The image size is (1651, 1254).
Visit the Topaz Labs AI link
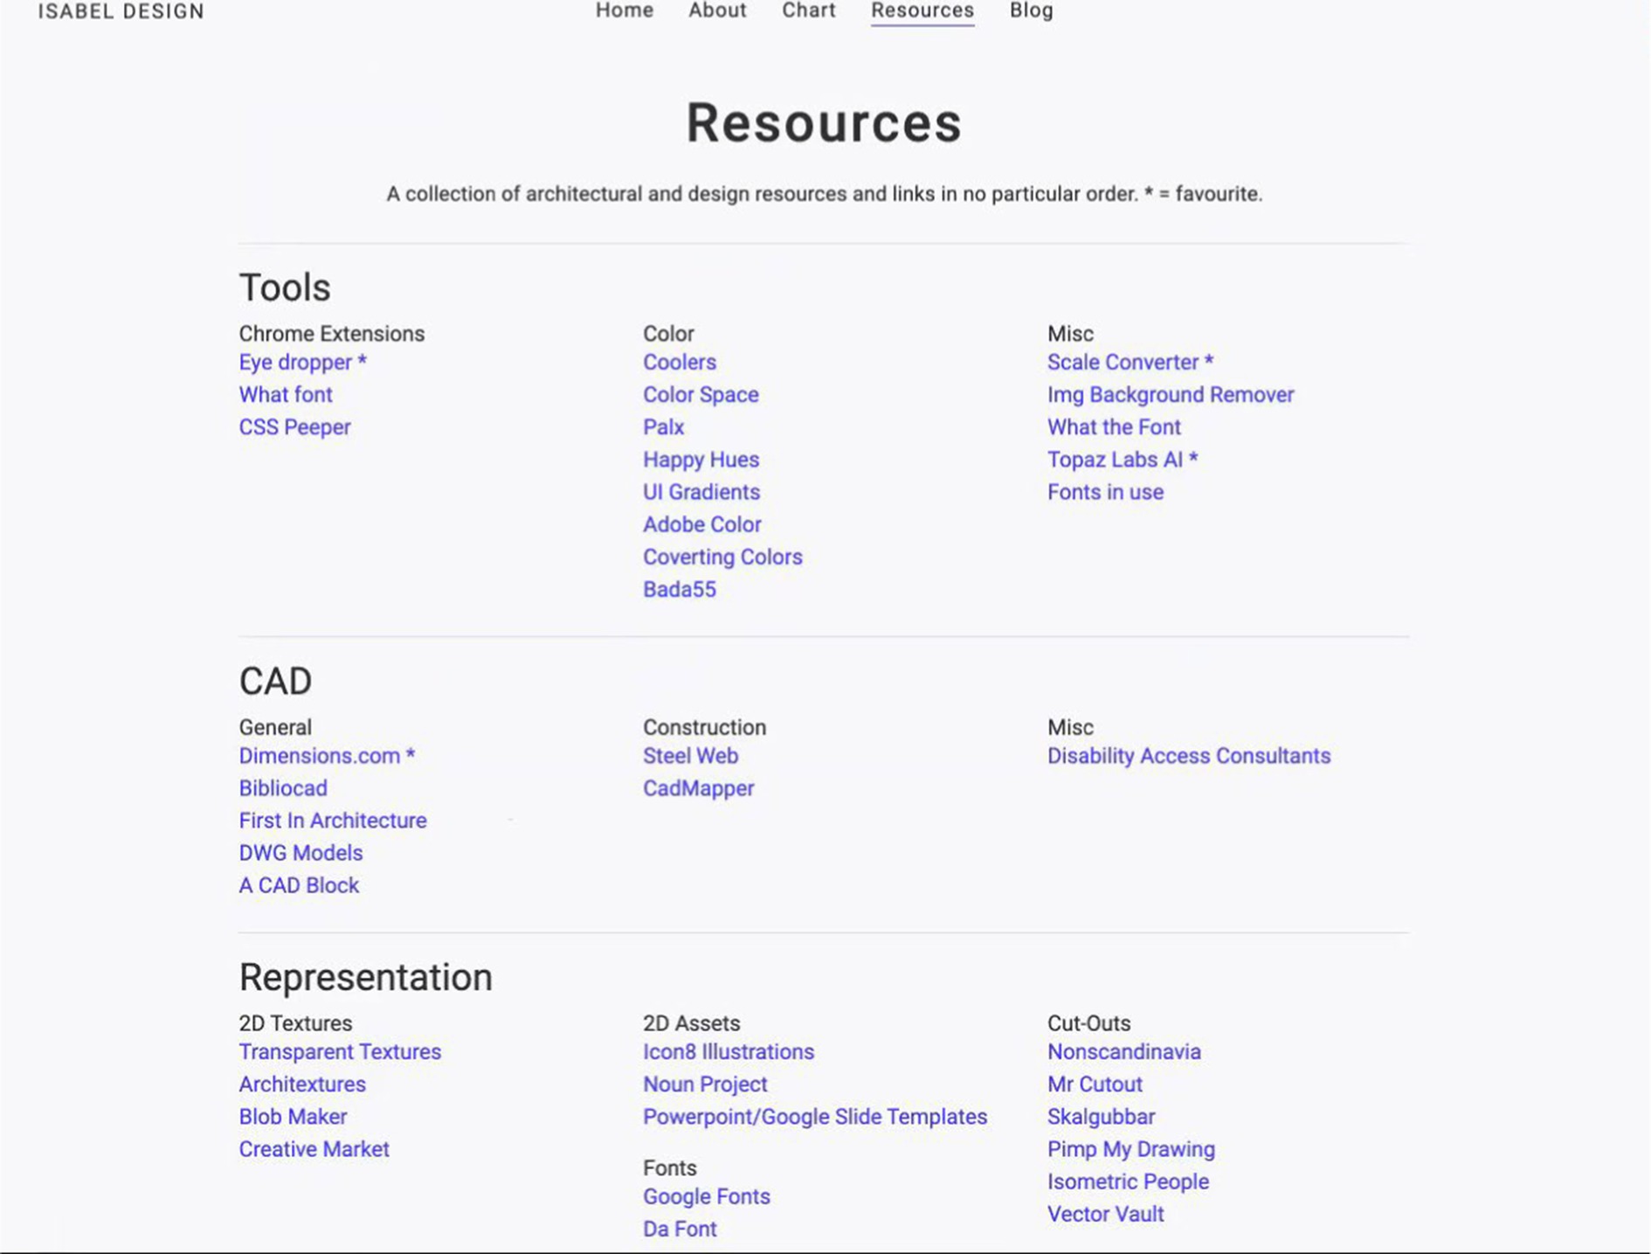pos(1122,459)
